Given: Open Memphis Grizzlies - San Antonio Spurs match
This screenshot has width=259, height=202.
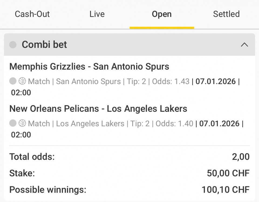Looking at the screenshot, I should coord(89,66).
